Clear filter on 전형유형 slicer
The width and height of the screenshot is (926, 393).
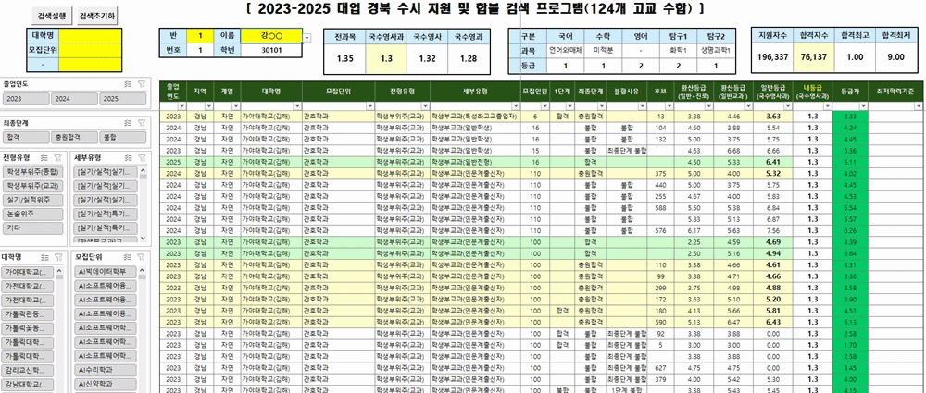(57, 157)
